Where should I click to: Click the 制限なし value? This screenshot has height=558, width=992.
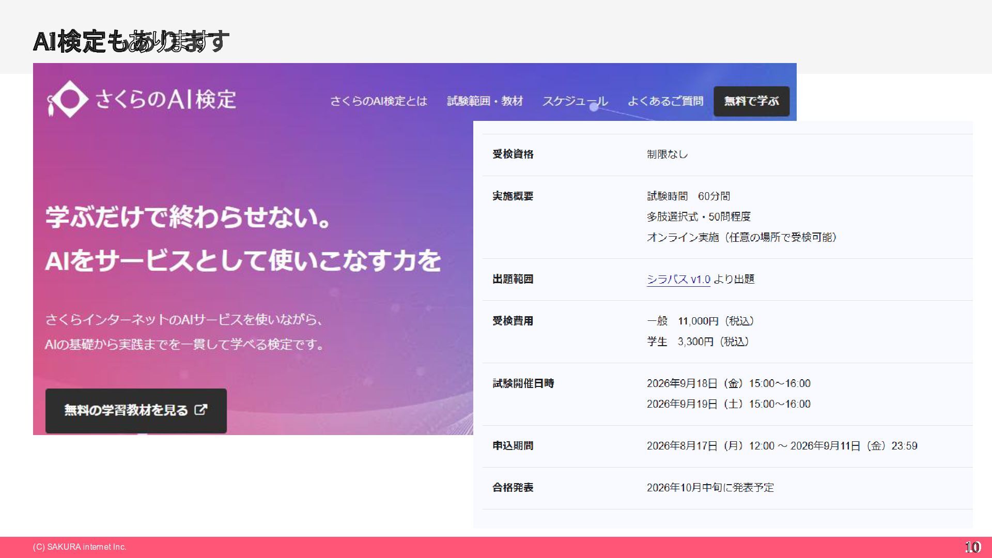667,154
